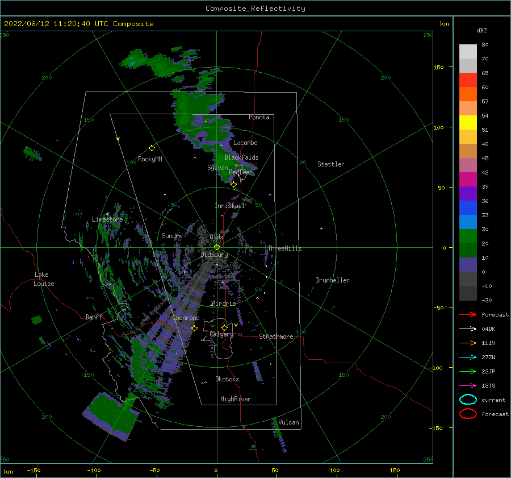
Task: Click the yellow diamond marker near Cochrane
Action: [x=195, y=328]
